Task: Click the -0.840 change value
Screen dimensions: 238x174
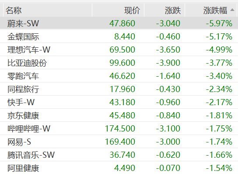Action: pyautogui.click(x=168, y=115)
